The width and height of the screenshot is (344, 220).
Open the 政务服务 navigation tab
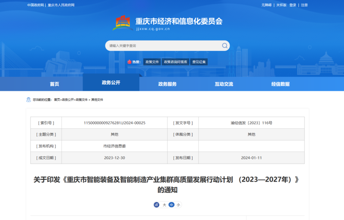pos(167,84)
